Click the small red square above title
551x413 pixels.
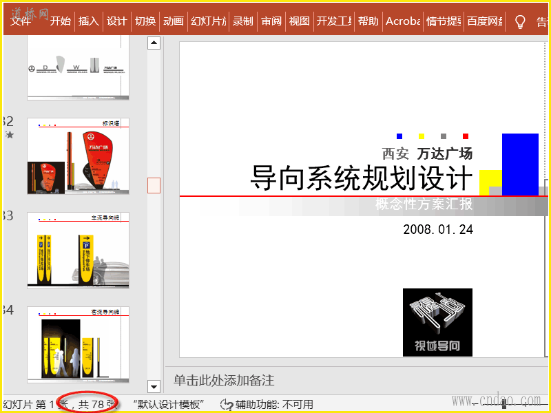click(x=466, y=136)
